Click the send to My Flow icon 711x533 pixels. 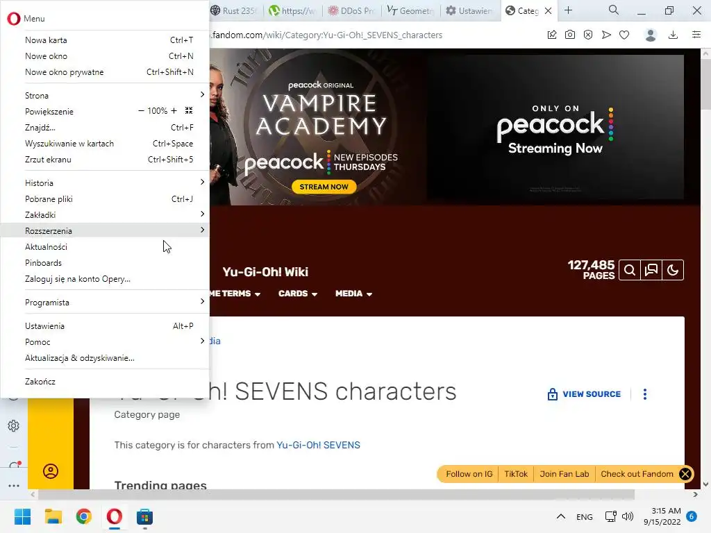tap(606, 35)
